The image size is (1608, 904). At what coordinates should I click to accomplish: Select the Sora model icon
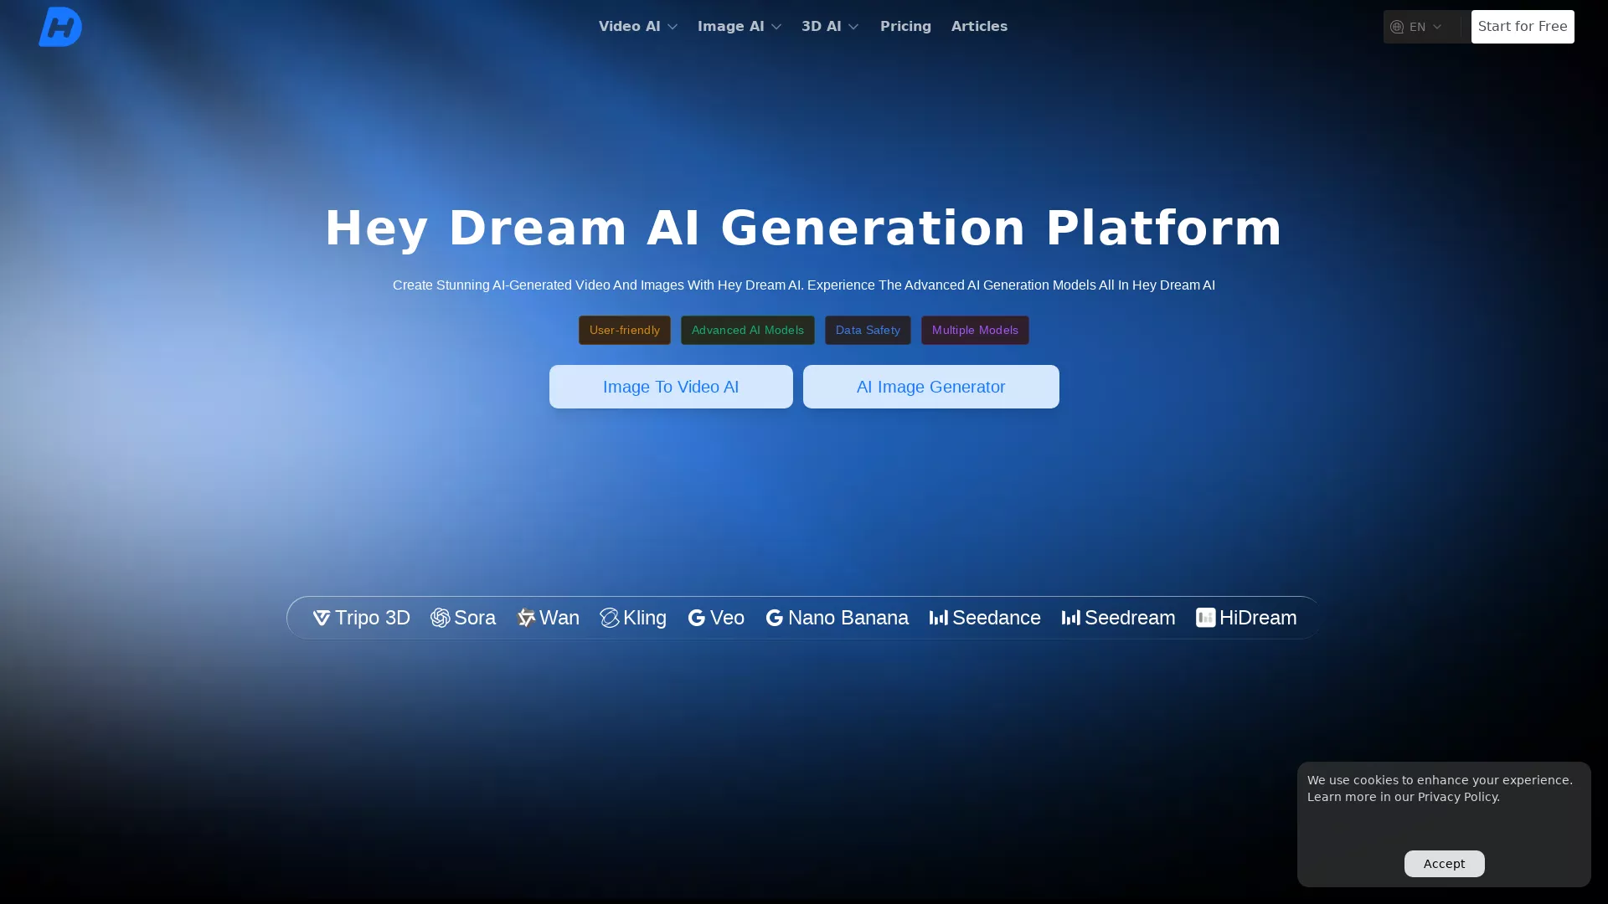tap(439, 618)
